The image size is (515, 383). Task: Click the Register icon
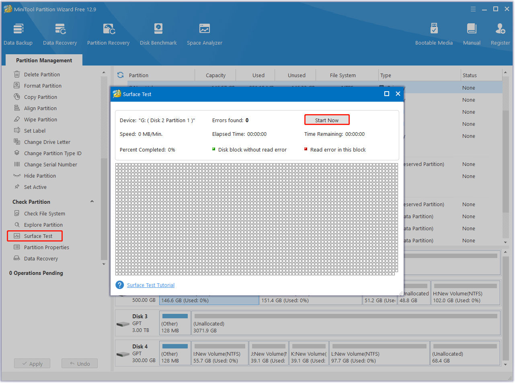click(x=500, y=29)
